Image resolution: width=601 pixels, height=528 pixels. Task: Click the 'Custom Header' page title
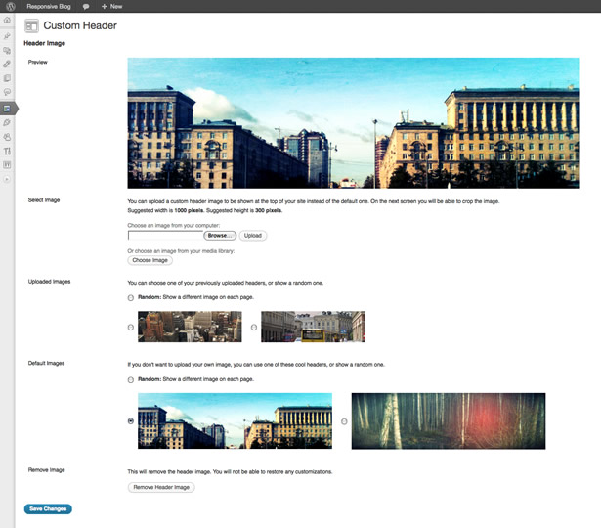click(80, 25)
